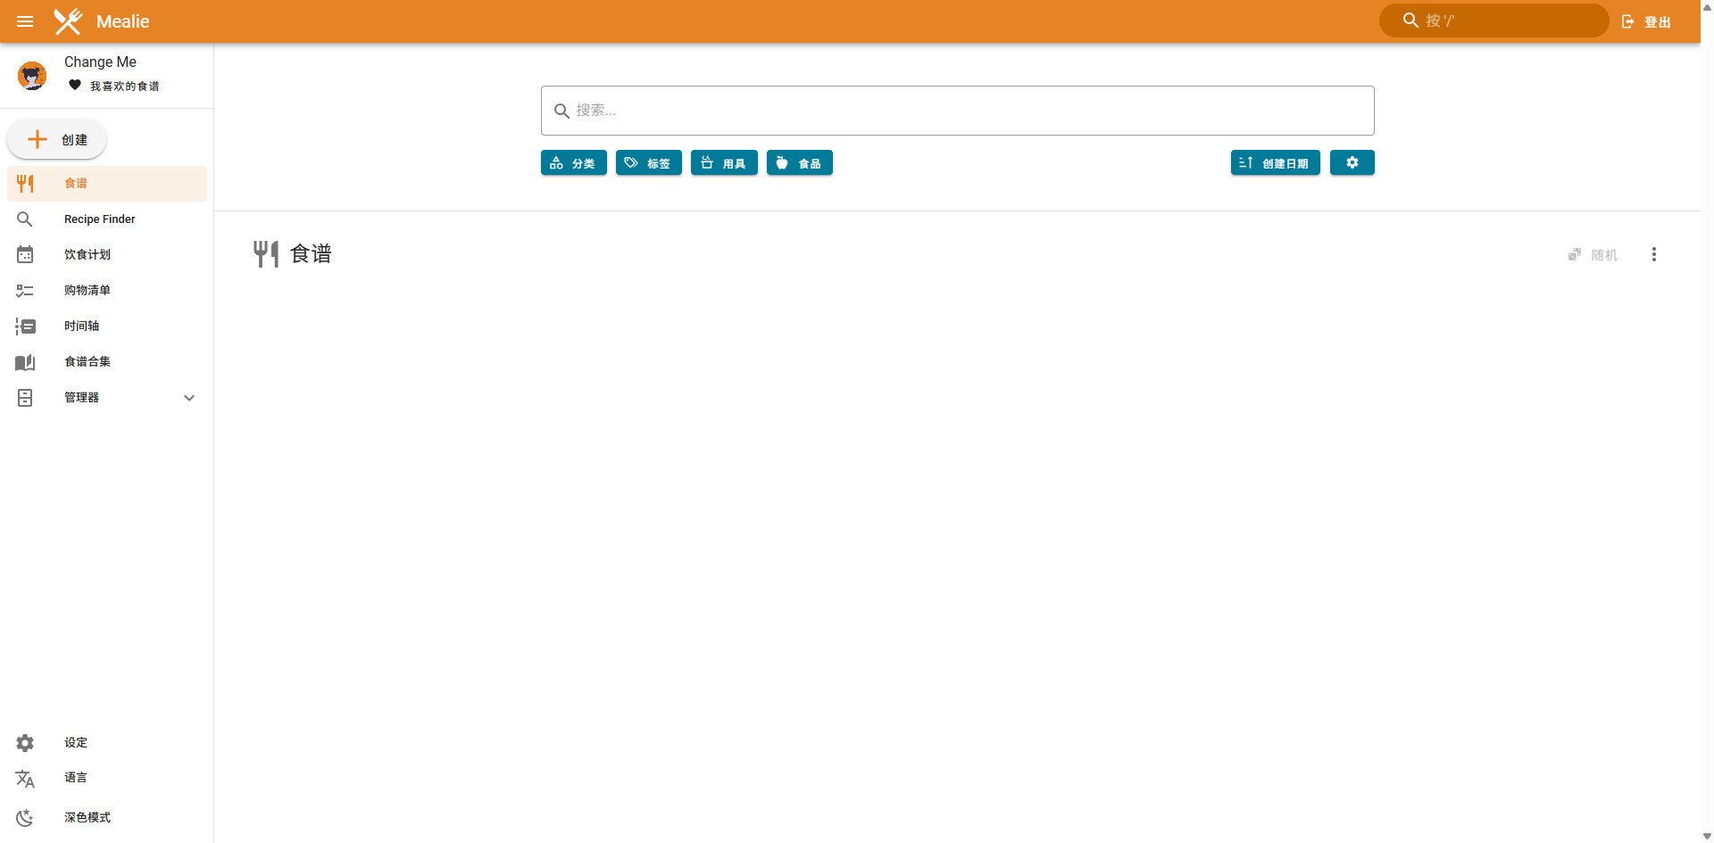Open the 分类 category filter dropdown
This screenshot has height=843, width=1714.
pyautogui.click(x=573, y=163)
